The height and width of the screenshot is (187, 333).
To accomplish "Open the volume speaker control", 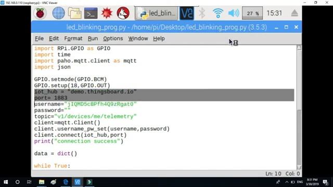I will click(x=234, y=13).
